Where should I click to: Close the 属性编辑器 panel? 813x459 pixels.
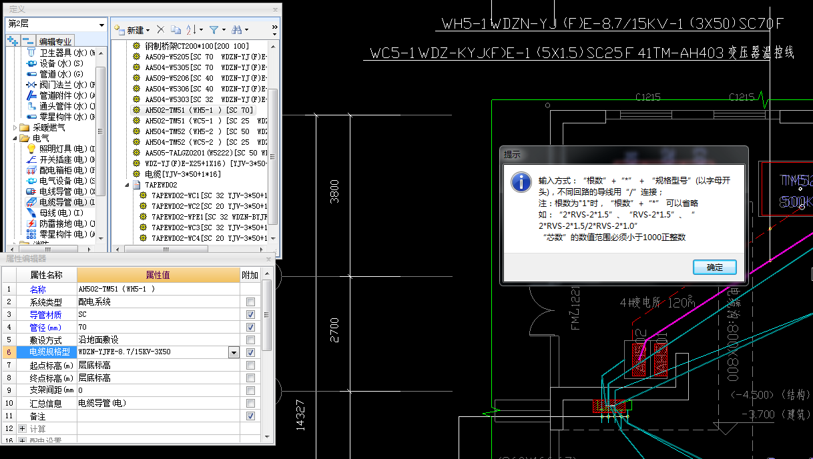(269, 259)
